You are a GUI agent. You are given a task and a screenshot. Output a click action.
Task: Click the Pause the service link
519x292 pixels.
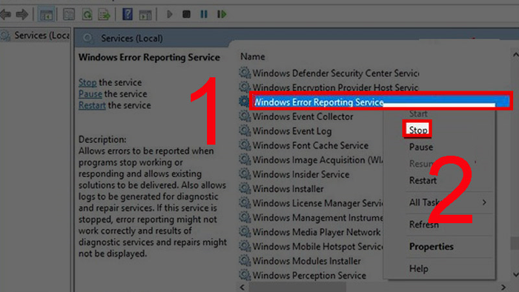point(90,94)
